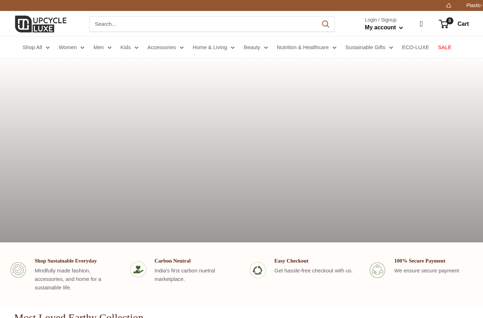Click the Shop Sustainable Everyday badge icon

click(x=18, y=270)
